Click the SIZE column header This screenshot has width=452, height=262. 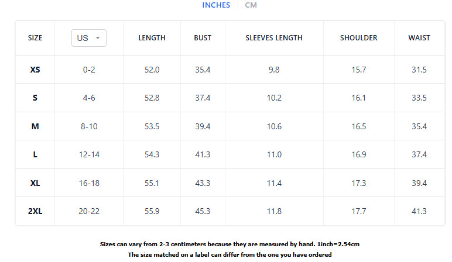pyautogui.click(x=35, y=38)
